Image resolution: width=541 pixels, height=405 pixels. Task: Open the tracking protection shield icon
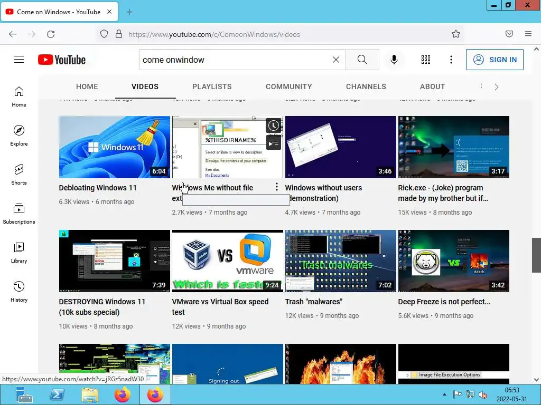104,34
